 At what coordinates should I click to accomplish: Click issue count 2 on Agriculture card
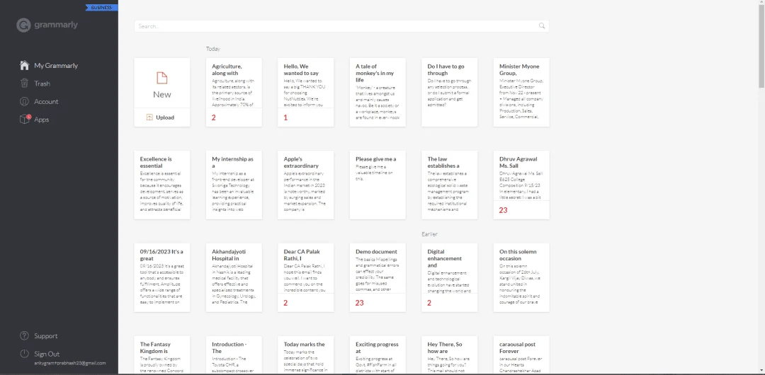[x=214, y=117]
